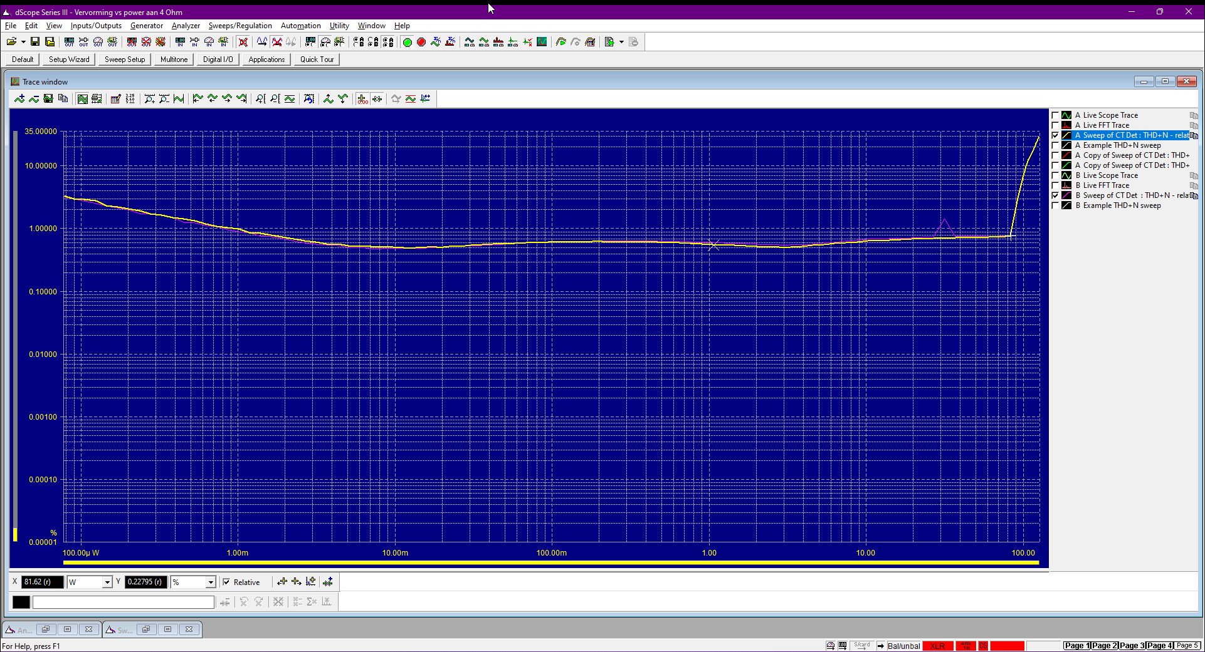Click the Setup Wizard button
This screenshot has height=652, width=1205.
(69, 60)
